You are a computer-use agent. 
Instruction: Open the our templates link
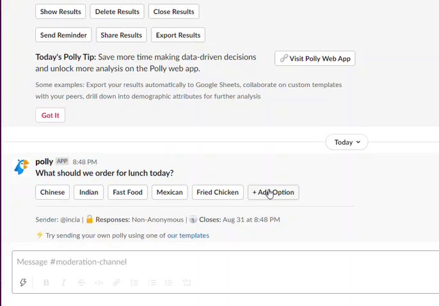tap(188, 235)
